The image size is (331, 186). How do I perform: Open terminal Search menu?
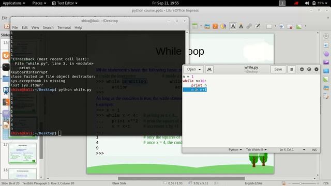coord(48,27)
